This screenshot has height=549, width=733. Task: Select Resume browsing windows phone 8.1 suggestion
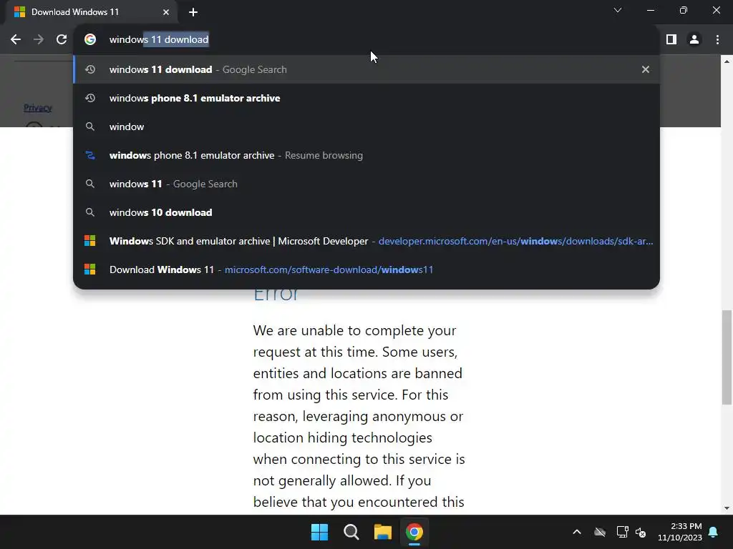(366, 155)
